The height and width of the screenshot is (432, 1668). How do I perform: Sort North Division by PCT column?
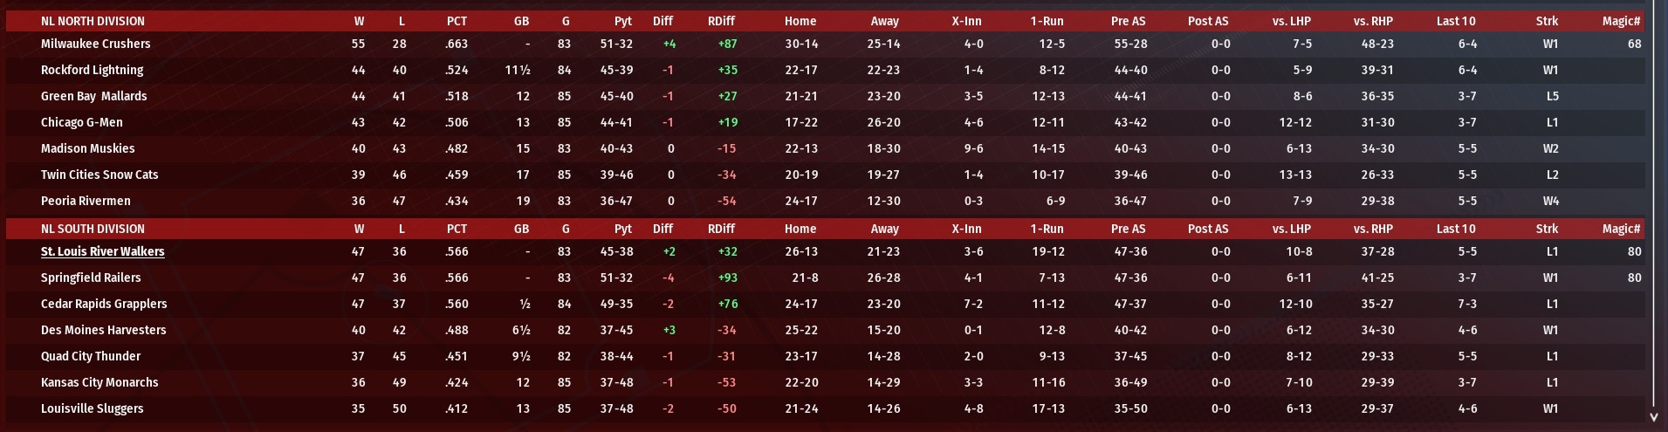456,21
